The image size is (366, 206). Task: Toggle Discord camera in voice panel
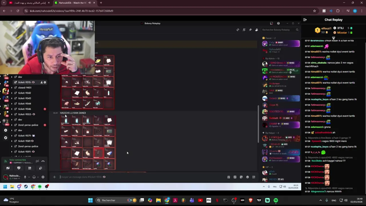click(x=8, y=168)
